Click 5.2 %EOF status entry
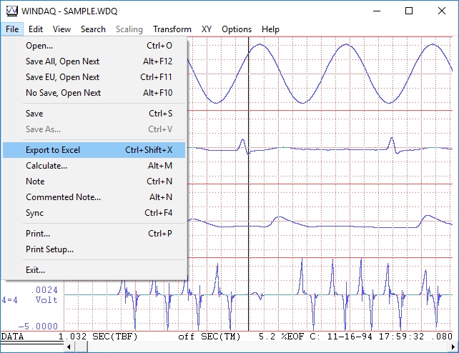The width and height of the screenshot is (459, 353). [282, 337]
